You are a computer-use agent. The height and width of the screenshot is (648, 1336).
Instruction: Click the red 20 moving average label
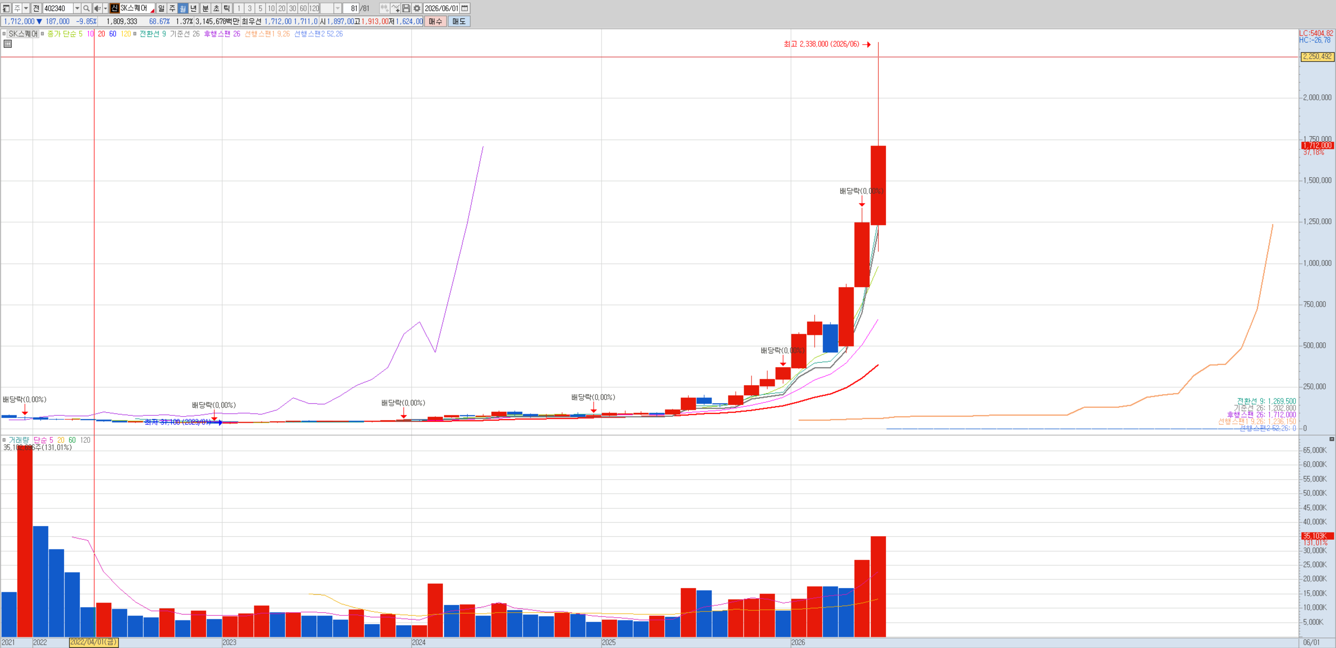click(101, 34)
